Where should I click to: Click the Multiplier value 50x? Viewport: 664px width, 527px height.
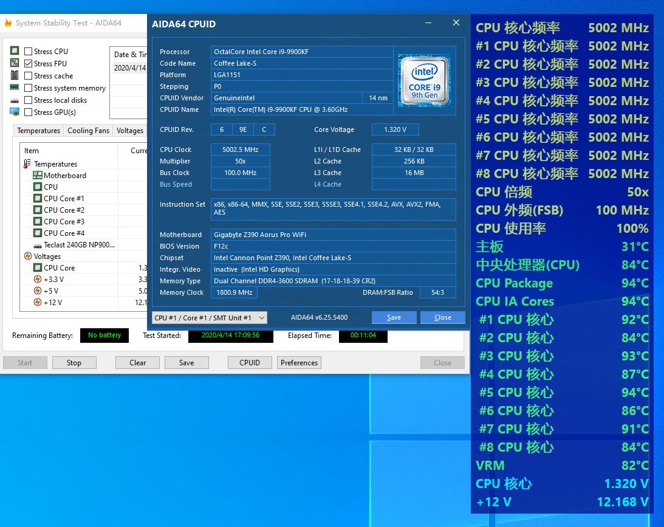(240, 161)
